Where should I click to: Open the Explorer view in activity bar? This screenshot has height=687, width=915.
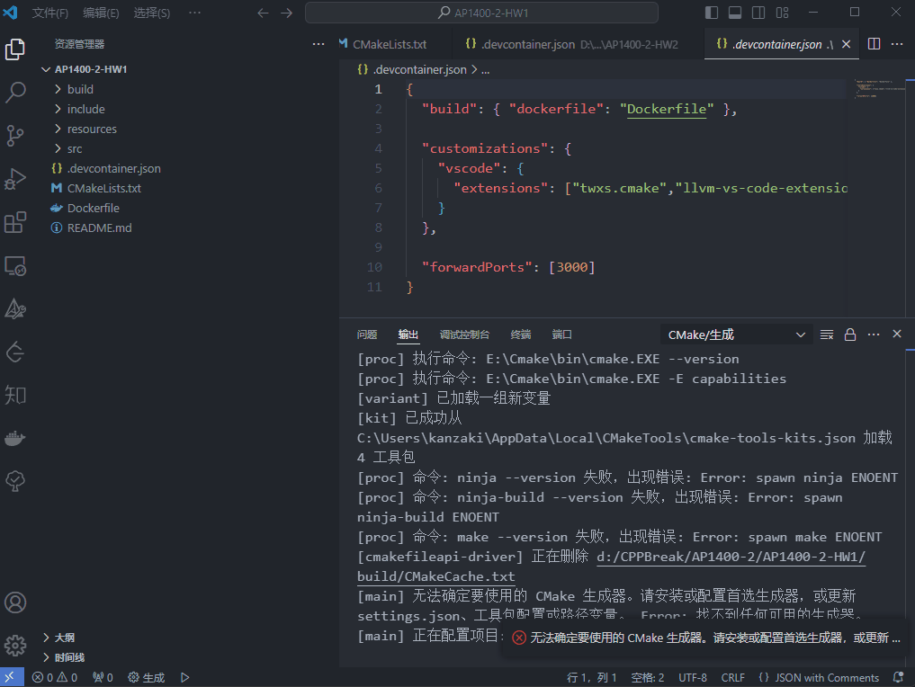click(x=15, y=49)
